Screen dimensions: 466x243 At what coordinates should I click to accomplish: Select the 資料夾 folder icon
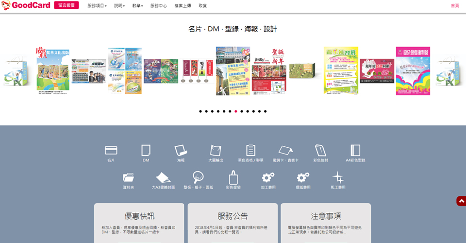129,178
